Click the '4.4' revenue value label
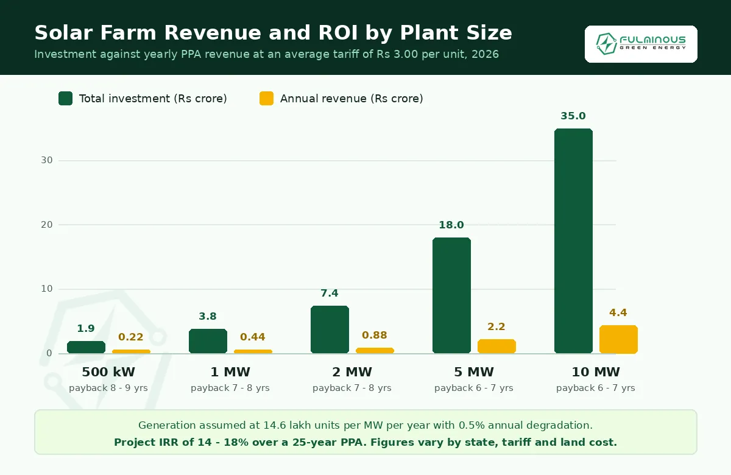This screenshot has width=731, height=475. point(618,312)
